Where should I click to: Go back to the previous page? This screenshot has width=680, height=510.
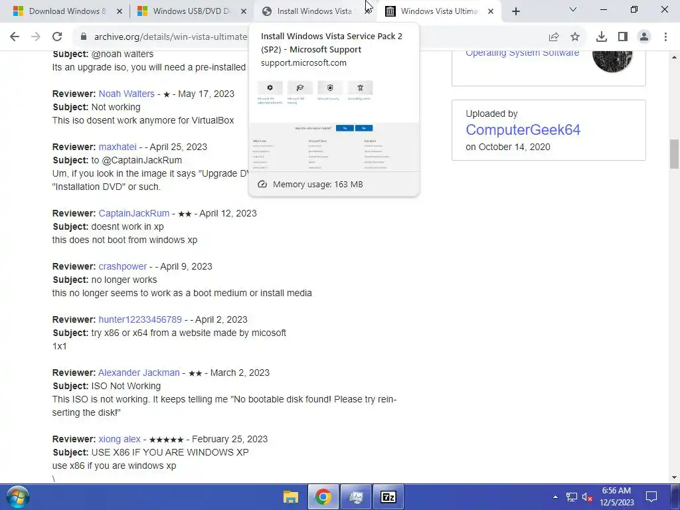click(15, 37)
